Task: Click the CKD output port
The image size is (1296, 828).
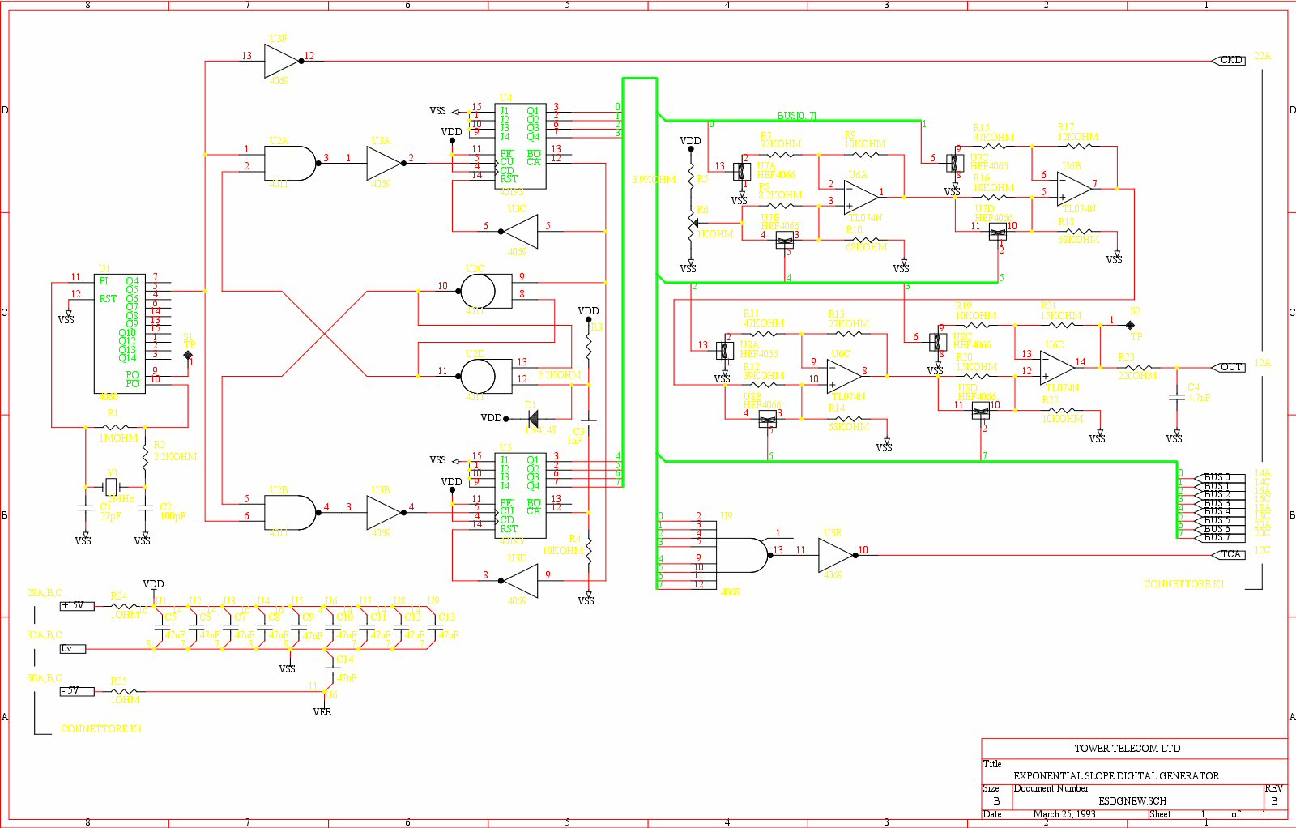Action: tap(1228, 61)
